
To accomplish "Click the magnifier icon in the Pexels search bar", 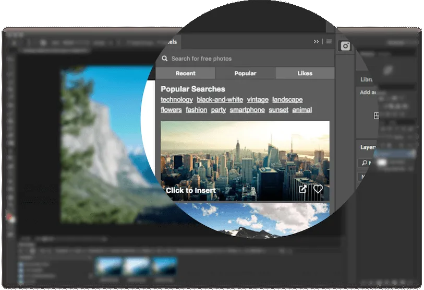I will pos(165,59).
